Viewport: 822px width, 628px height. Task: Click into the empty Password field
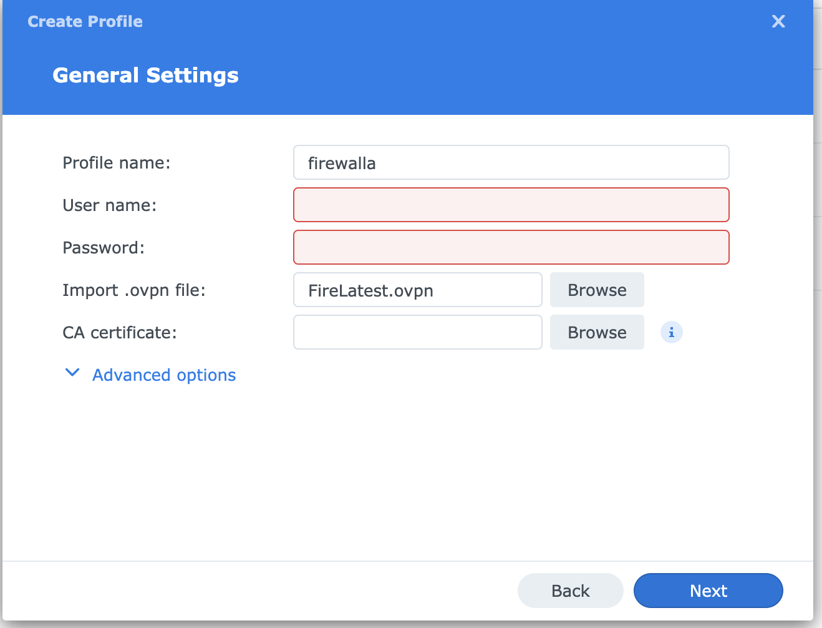511,248
